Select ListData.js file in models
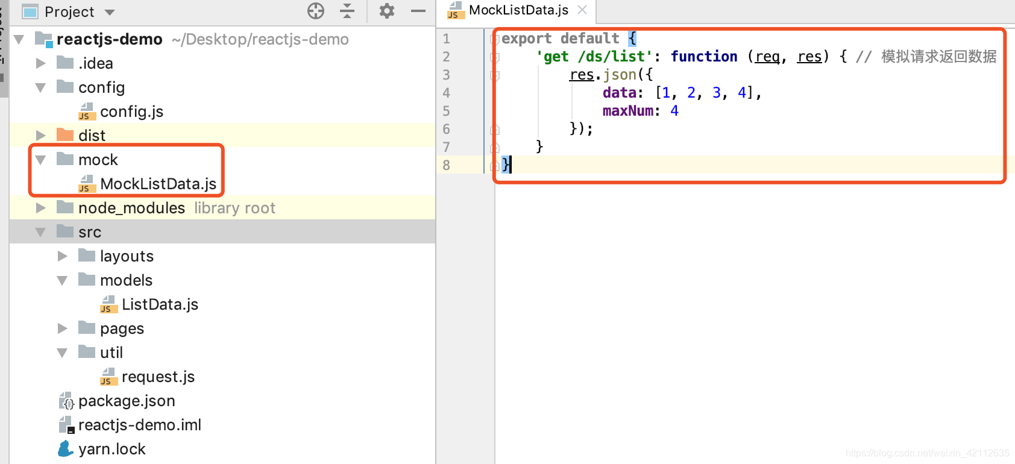The image size is (1015, 464). tap(160, 304)
